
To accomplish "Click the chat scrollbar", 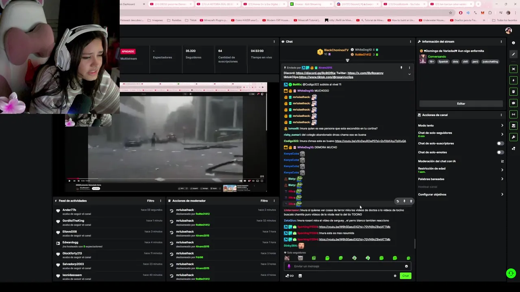I will [414, 243].
